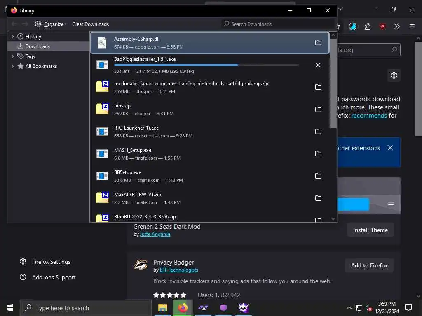Open File Explorer from the taskbar
This screenshot has width=422, height=316.
pos(162,308)
